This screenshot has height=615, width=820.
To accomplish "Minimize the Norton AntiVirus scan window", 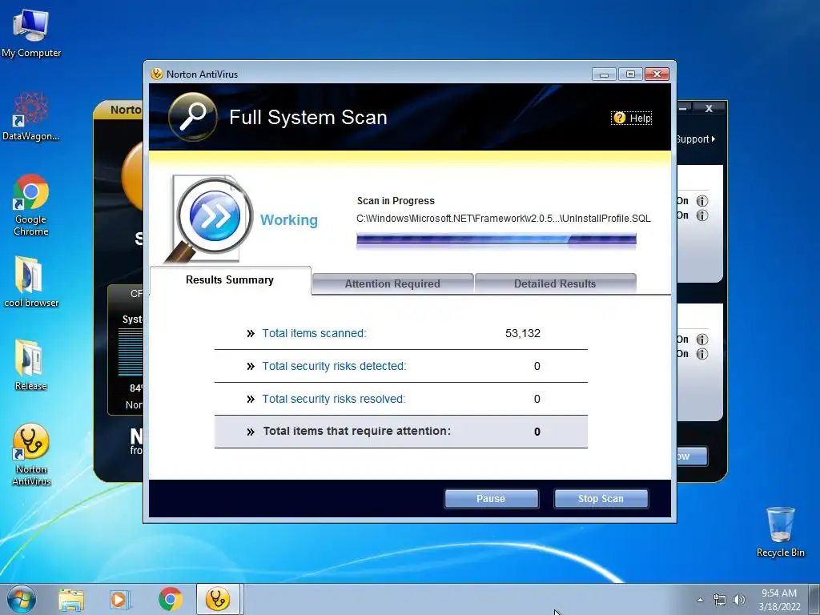I will click(604, 74).
